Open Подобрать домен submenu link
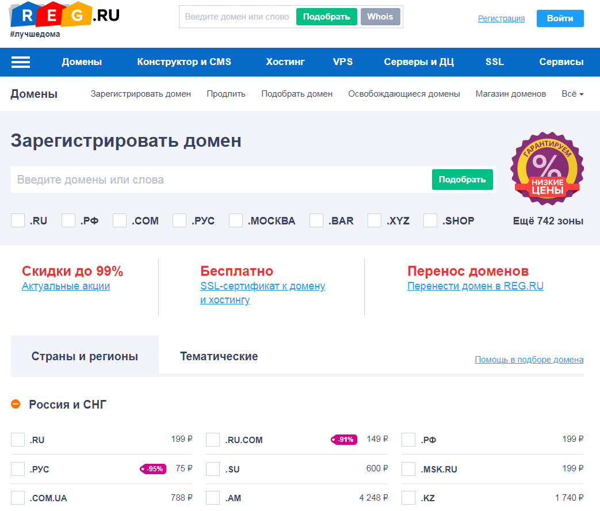Viewport: 600px width, 511px height. point(297,94)
